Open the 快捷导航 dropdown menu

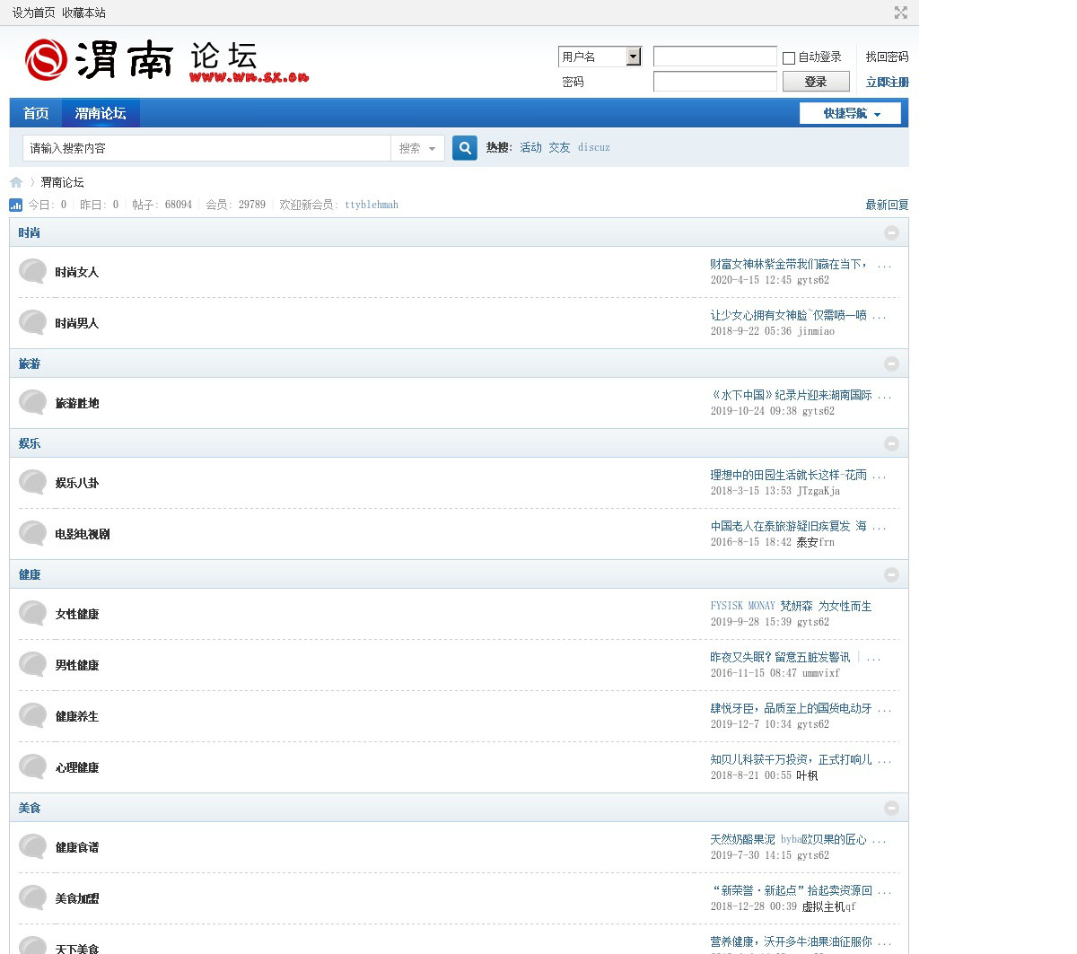850,113
